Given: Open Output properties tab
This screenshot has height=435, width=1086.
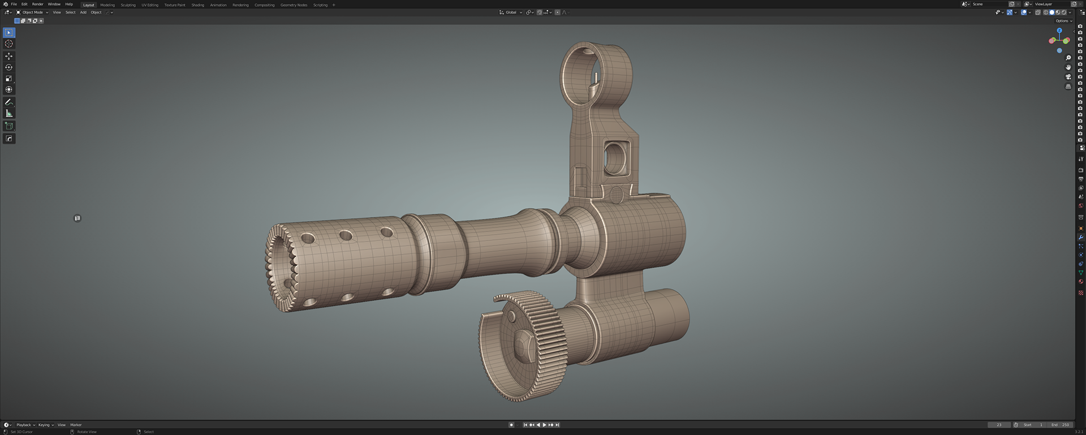Looking at the screenshot, I should coord(1081,179).
